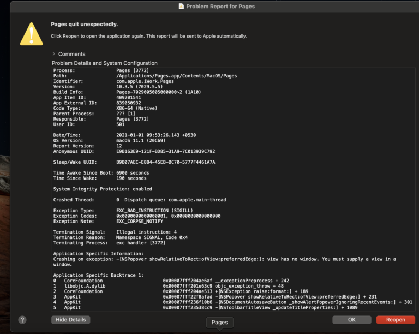419x334 pixels.
Task: Click the 'Problem Details and System Configuration' label
Action: tap(105, 63)
